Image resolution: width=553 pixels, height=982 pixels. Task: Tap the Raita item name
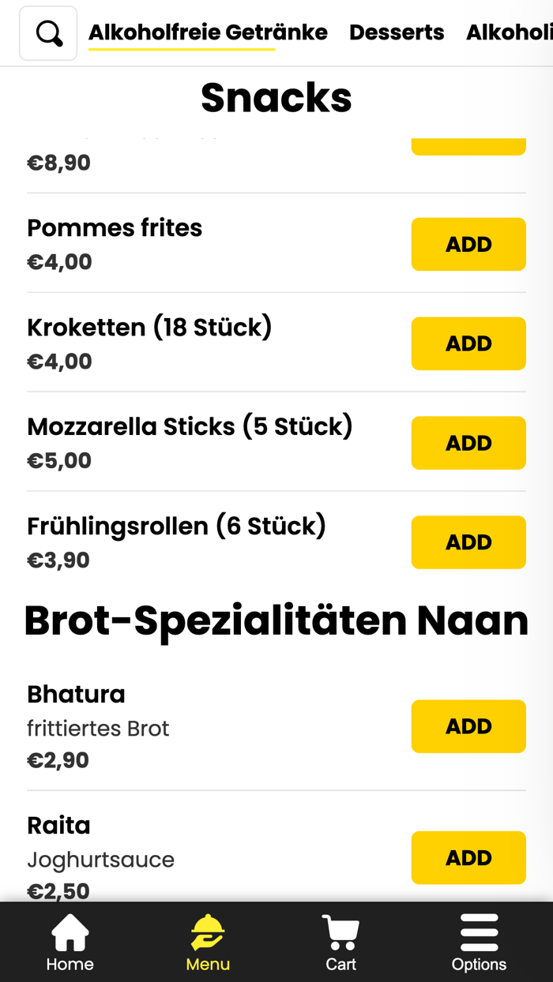tap(58, 825)
